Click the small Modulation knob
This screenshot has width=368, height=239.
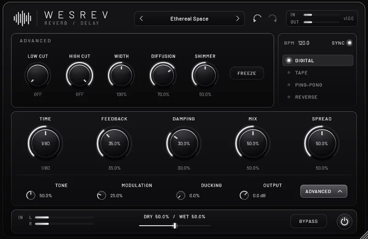tap(101, 195)
